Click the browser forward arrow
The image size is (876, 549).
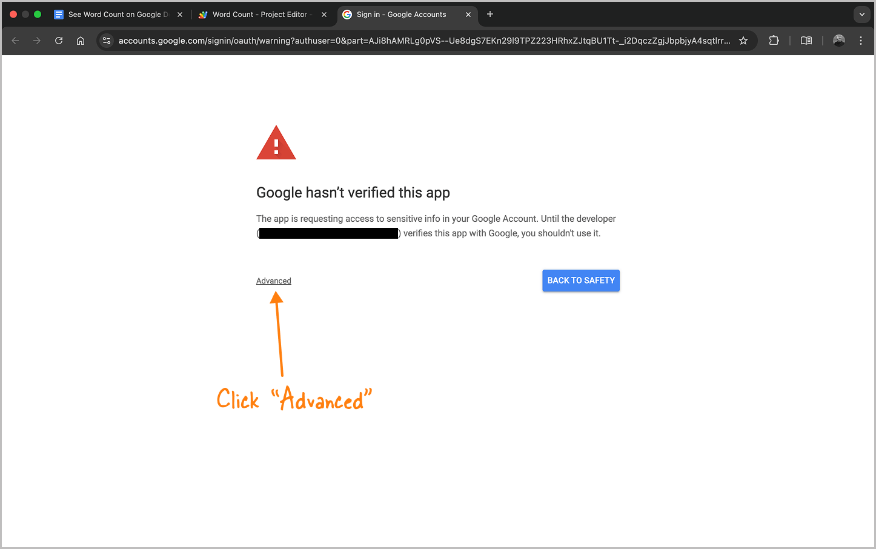point(37,41)
